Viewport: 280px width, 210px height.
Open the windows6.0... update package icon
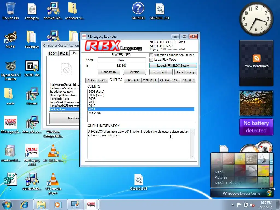pyautogui.click(x=11, y=153)
